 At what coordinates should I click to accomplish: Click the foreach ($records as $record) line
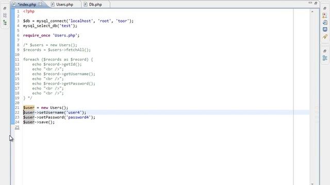(x=58, y=60)
